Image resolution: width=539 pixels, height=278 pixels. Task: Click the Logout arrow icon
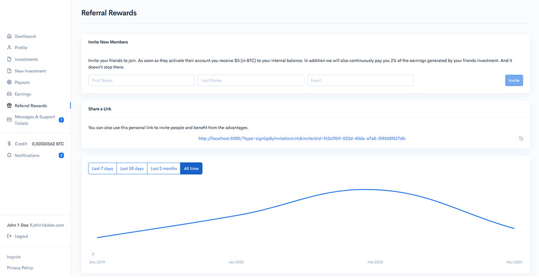9,236
